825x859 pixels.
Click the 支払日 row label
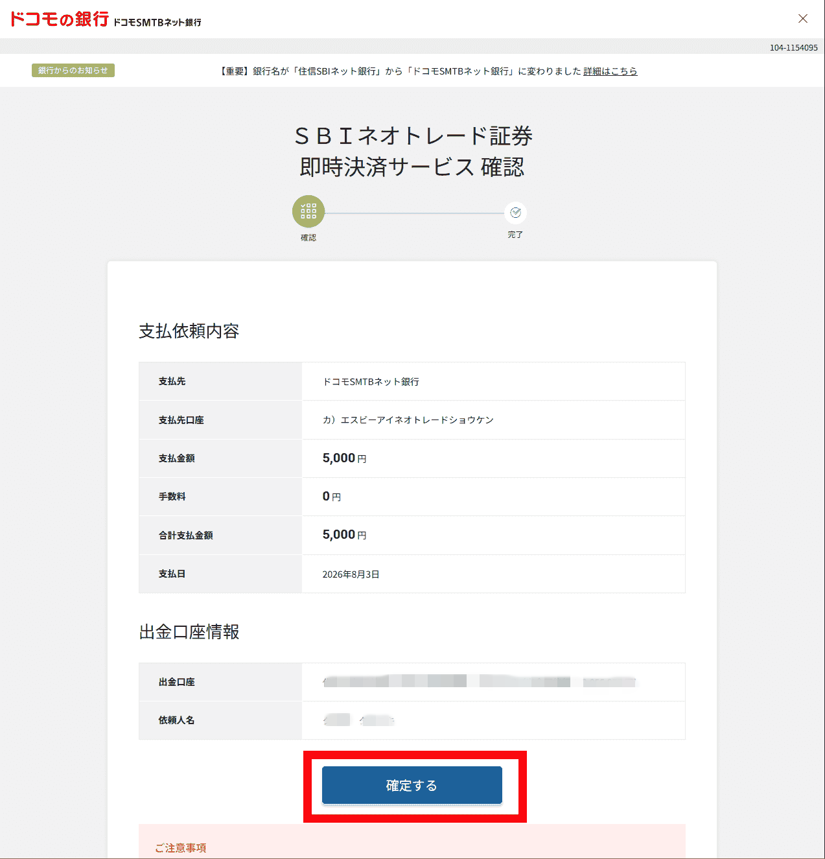coord(172,574)
